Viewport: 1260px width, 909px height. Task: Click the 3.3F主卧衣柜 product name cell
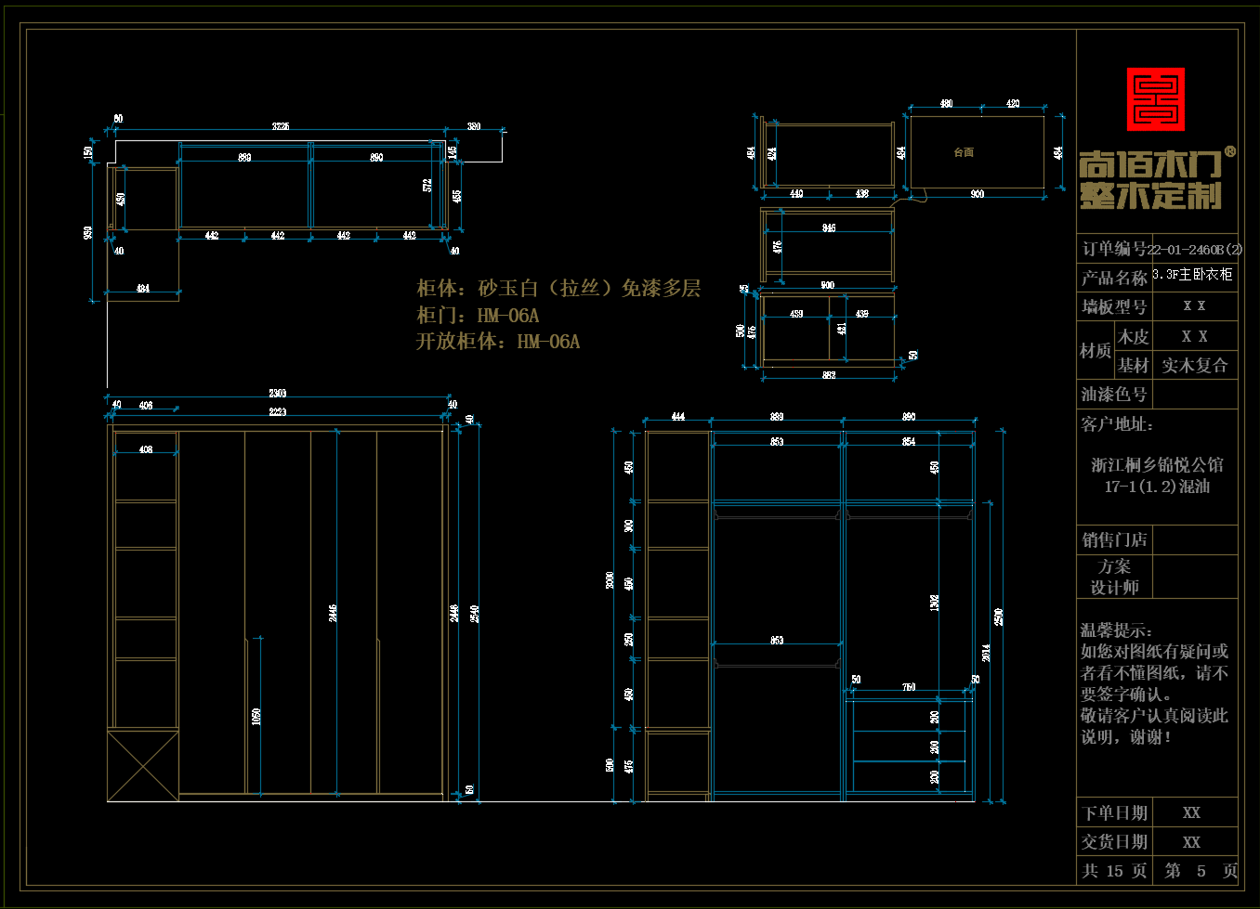tap(1193, 275)
